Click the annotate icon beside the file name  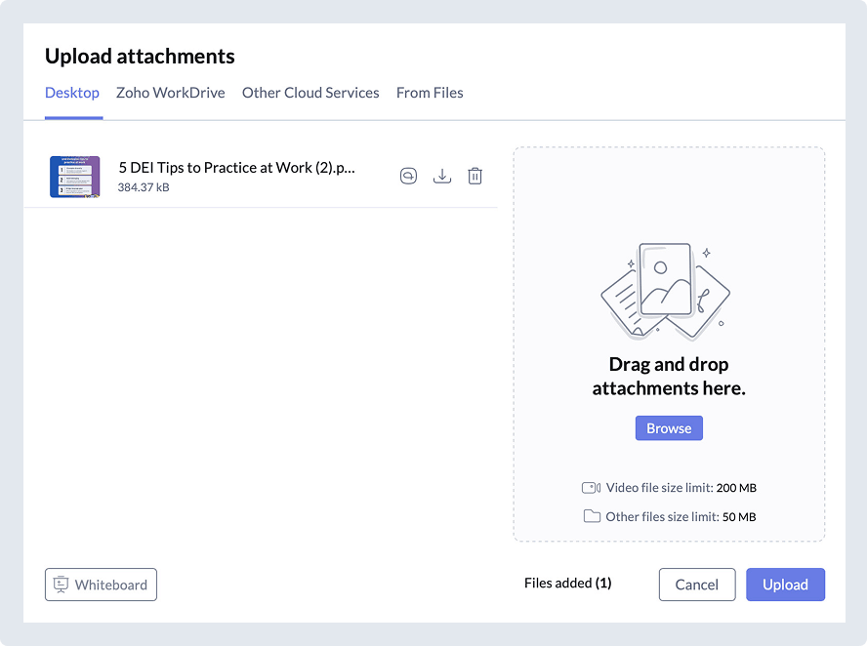coord(408,176)
